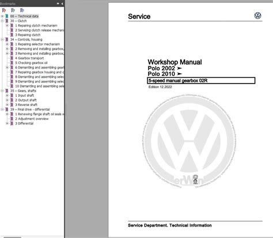This screenshot has height=238, width=273.
Task: Expand 2 Removing and installing gearbox node
Action: point(7,49)
